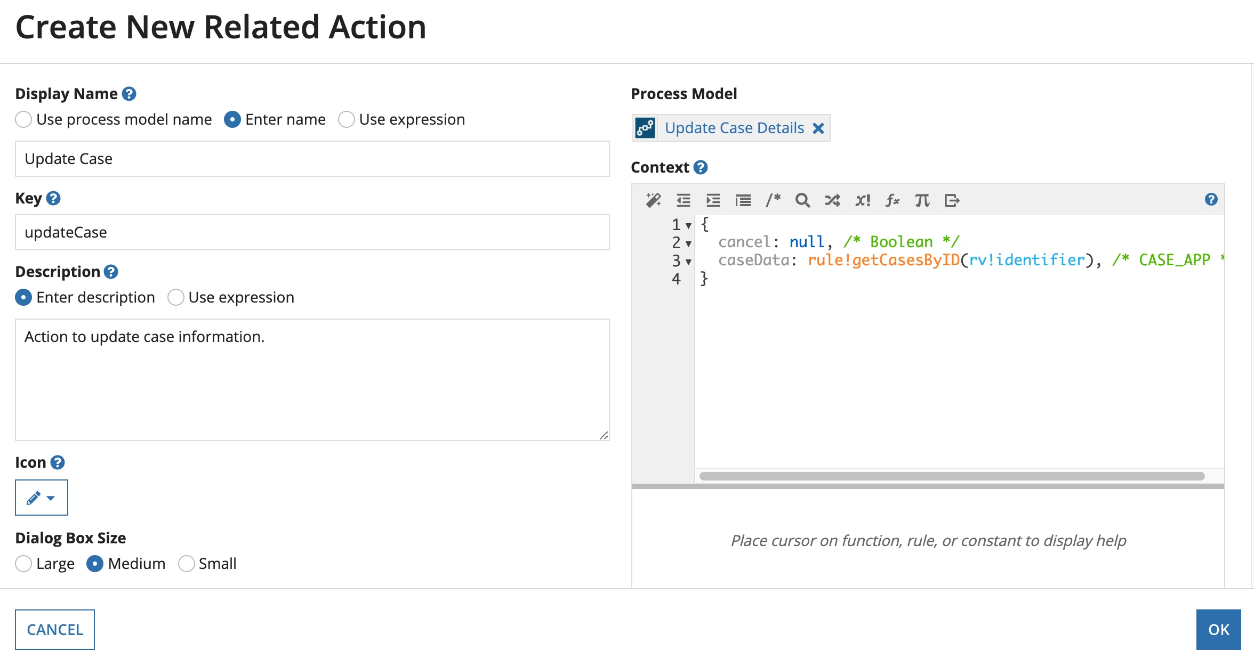Click the export arrow icon in toolbar
This screenshot has height=668, width=1254.
coord(952,200)
